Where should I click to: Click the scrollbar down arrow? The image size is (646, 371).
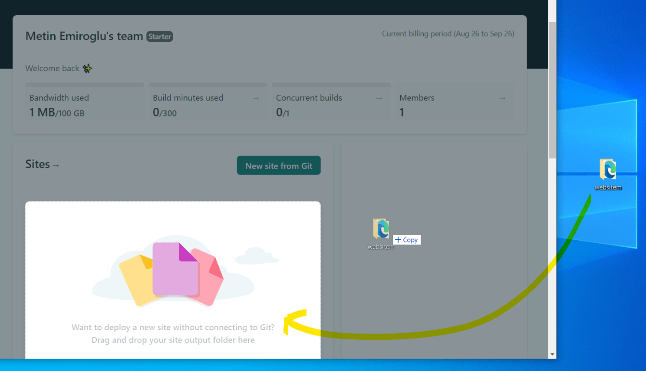tap(552, 354)
